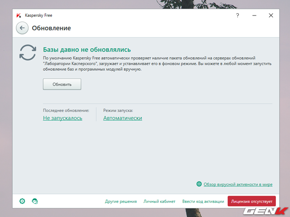Open settings via the gear icon
Screen dimensions: 290x217
[22, 201]
